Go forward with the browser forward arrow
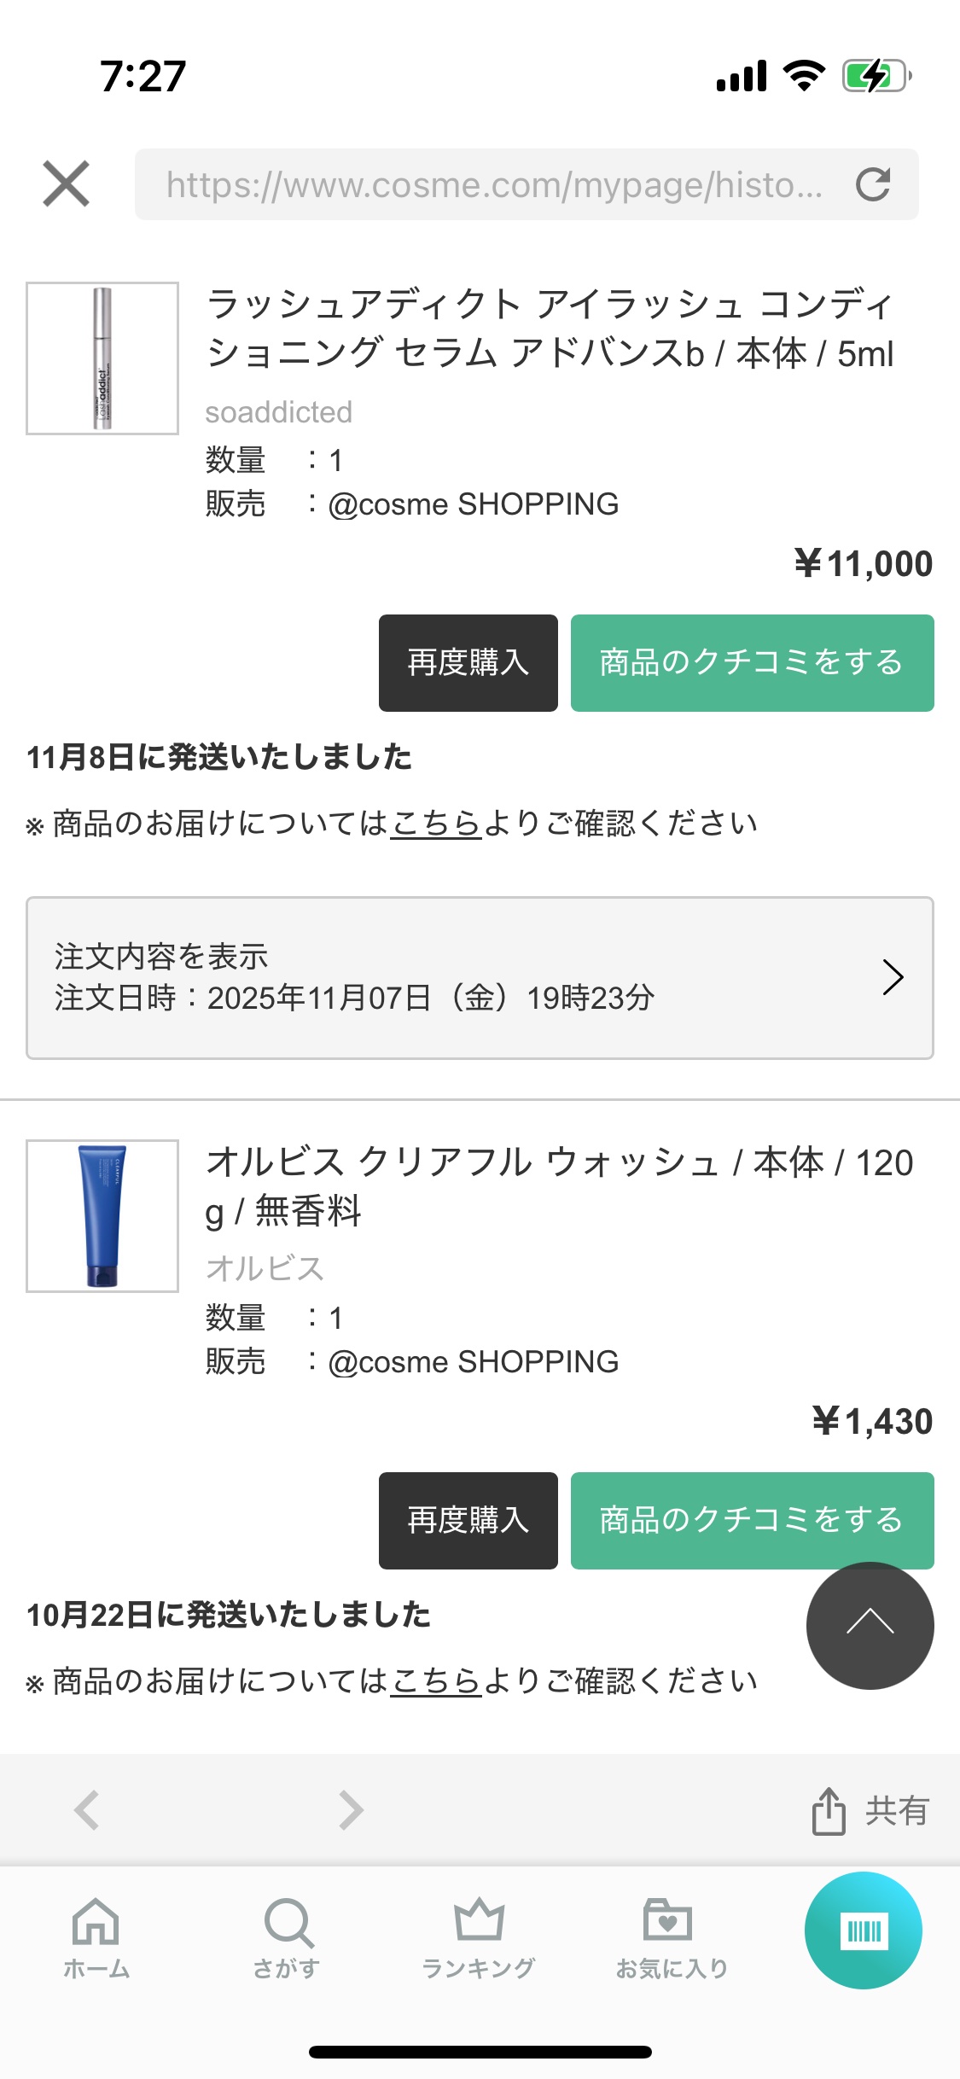The height and width of the screenshot is (2079, 960). coord(351,1809)
